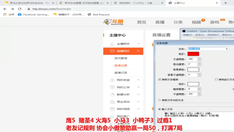Click the money bag icon beside 我的收益
This screenshot has height=132, width=234.
click(x=112, y=80)
